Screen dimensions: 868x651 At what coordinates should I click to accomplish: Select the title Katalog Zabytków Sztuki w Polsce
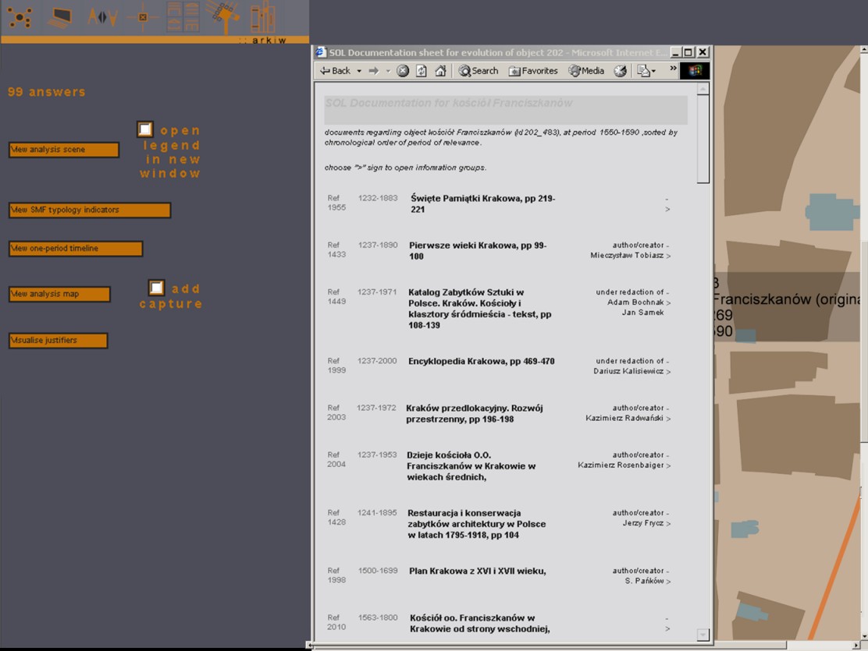[x=479, y=309]
